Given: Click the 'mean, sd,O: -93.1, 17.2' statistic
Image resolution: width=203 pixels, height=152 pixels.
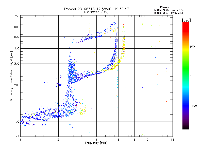Looking at the screenshot, I should (169, 10).
